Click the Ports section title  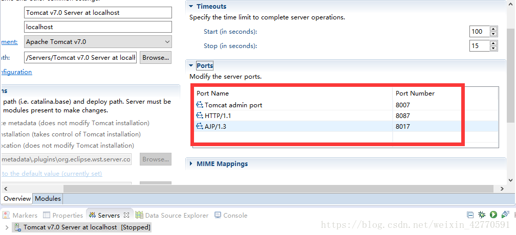[205, 65]
